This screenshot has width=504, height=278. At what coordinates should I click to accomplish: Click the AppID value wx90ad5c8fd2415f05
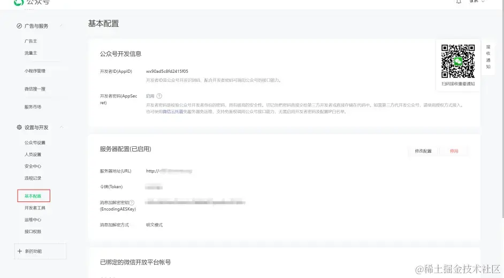pos(167,71)
